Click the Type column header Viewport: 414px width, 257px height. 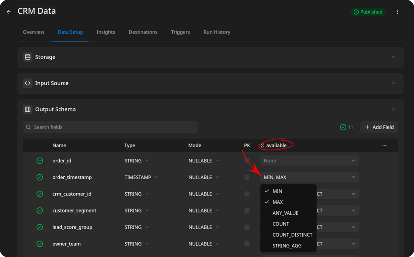click(130, 146)
